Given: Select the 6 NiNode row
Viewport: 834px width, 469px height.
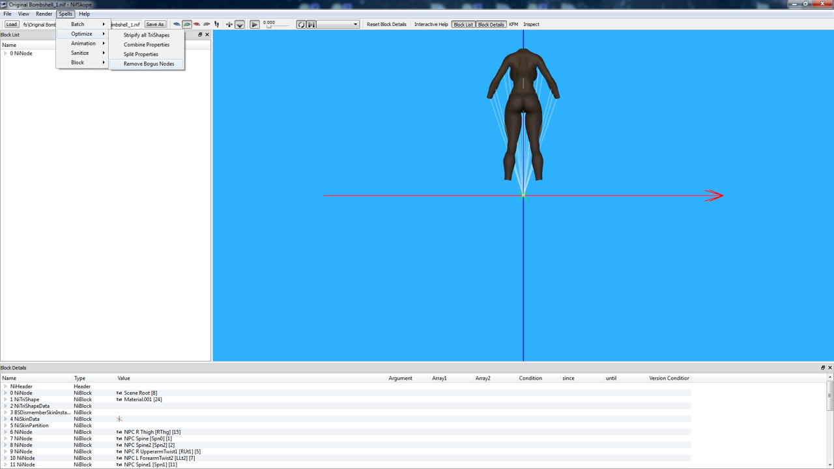Looking at the screenshot, I should [345, 432].
